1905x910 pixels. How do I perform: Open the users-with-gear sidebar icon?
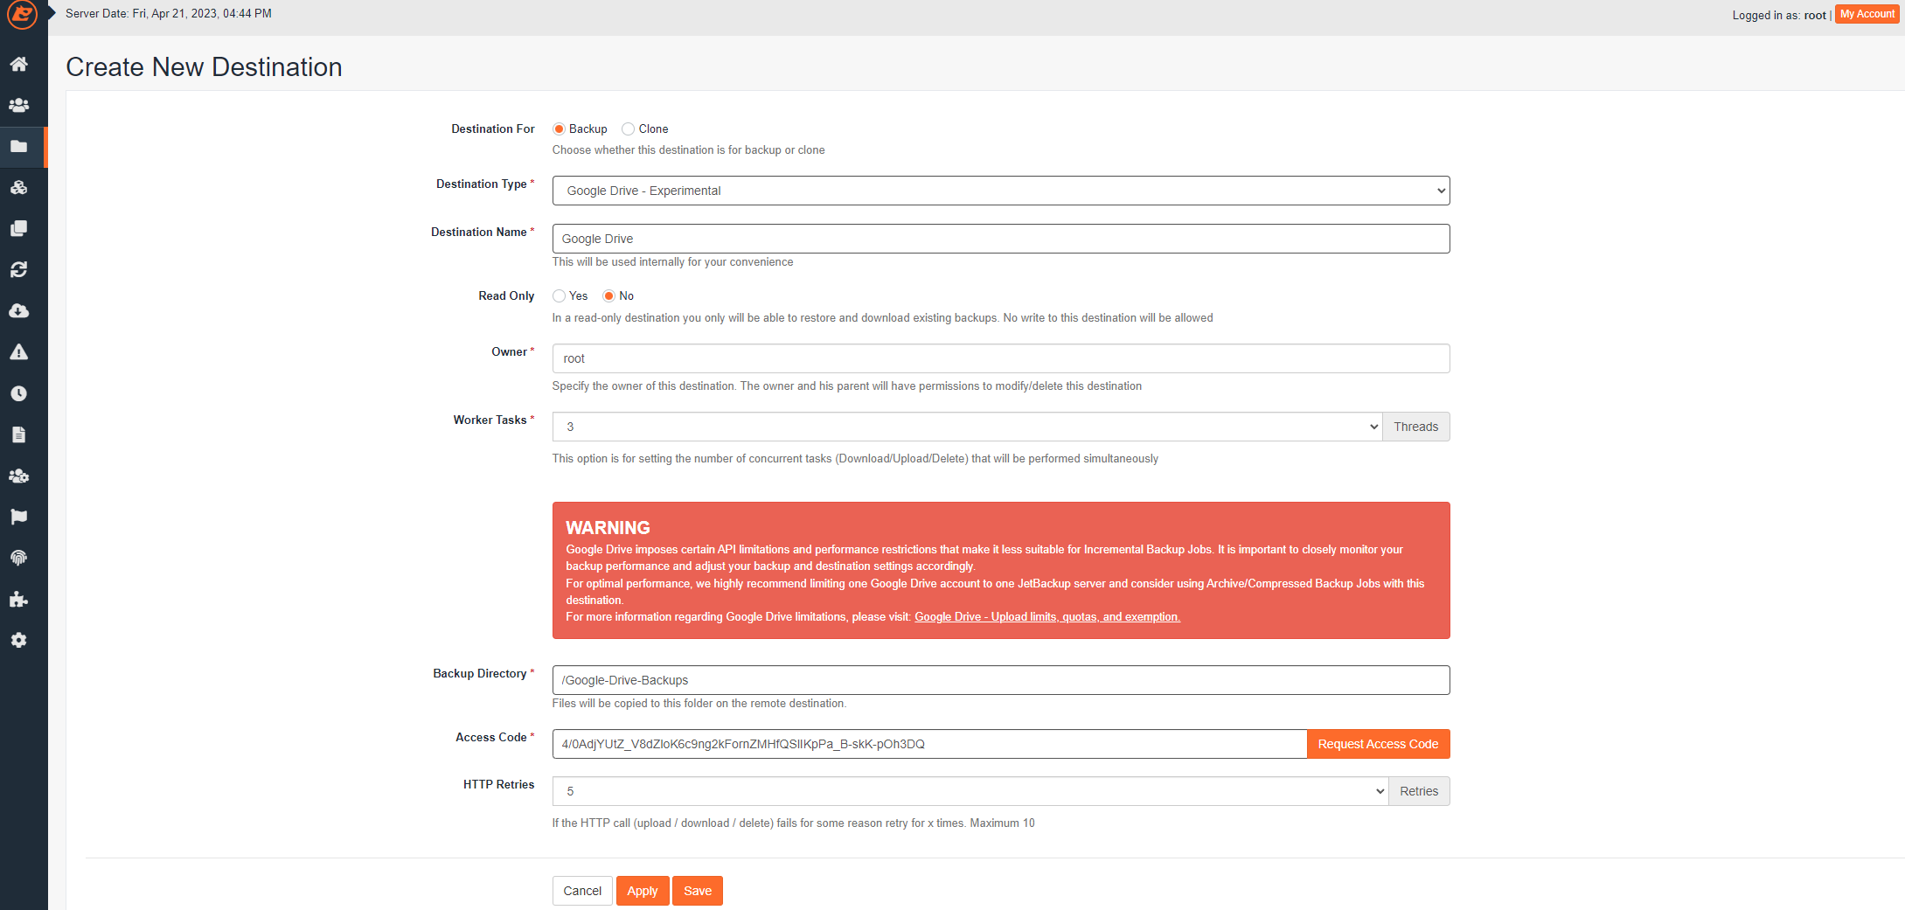click(19, 476)
